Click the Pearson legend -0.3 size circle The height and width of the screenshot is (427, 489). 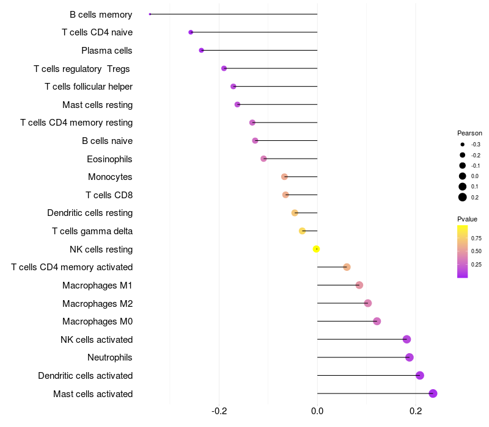click(463, 145)
